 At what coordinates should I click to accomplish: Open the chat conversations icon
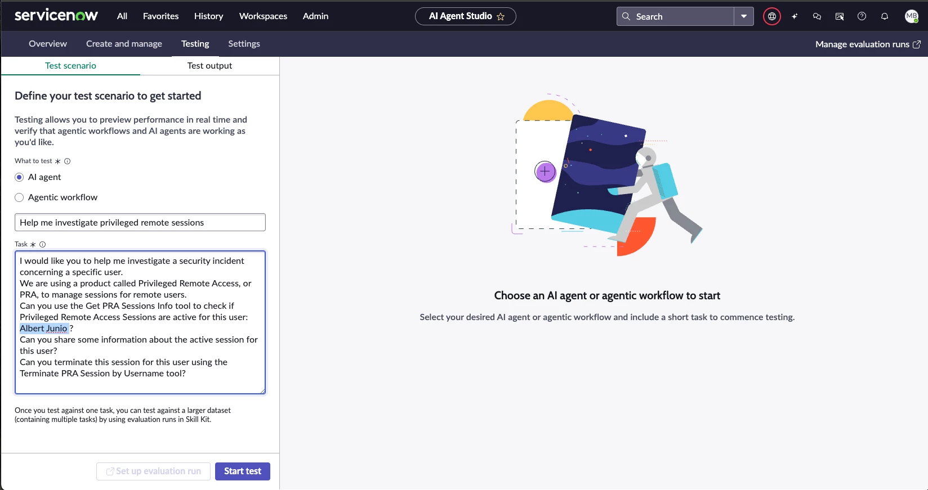point(817,16)
